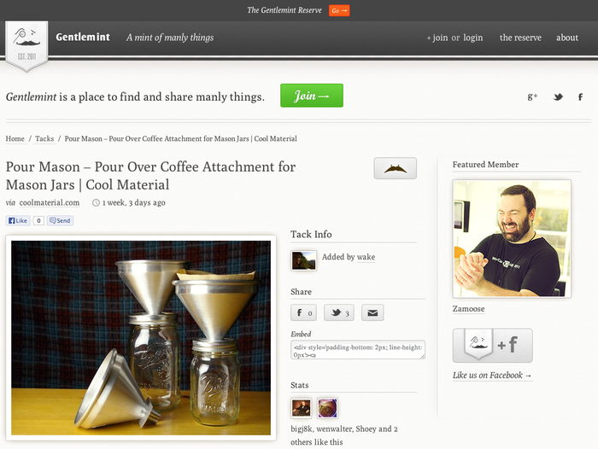Open the Facebook header icon

580,96
